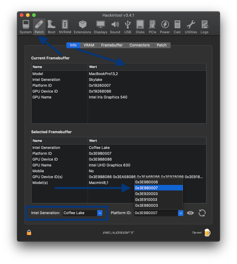Open the Disks section

coord(140,27)
